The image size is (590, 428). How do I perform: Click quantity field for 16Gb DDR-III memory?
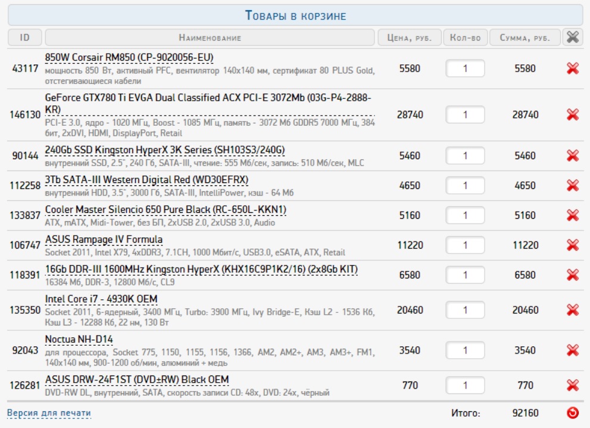[465, 275]
